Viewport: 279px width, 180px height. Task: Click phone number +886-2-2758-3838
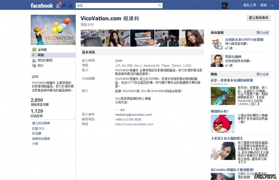pyautogui.click(x=128, y=119)
